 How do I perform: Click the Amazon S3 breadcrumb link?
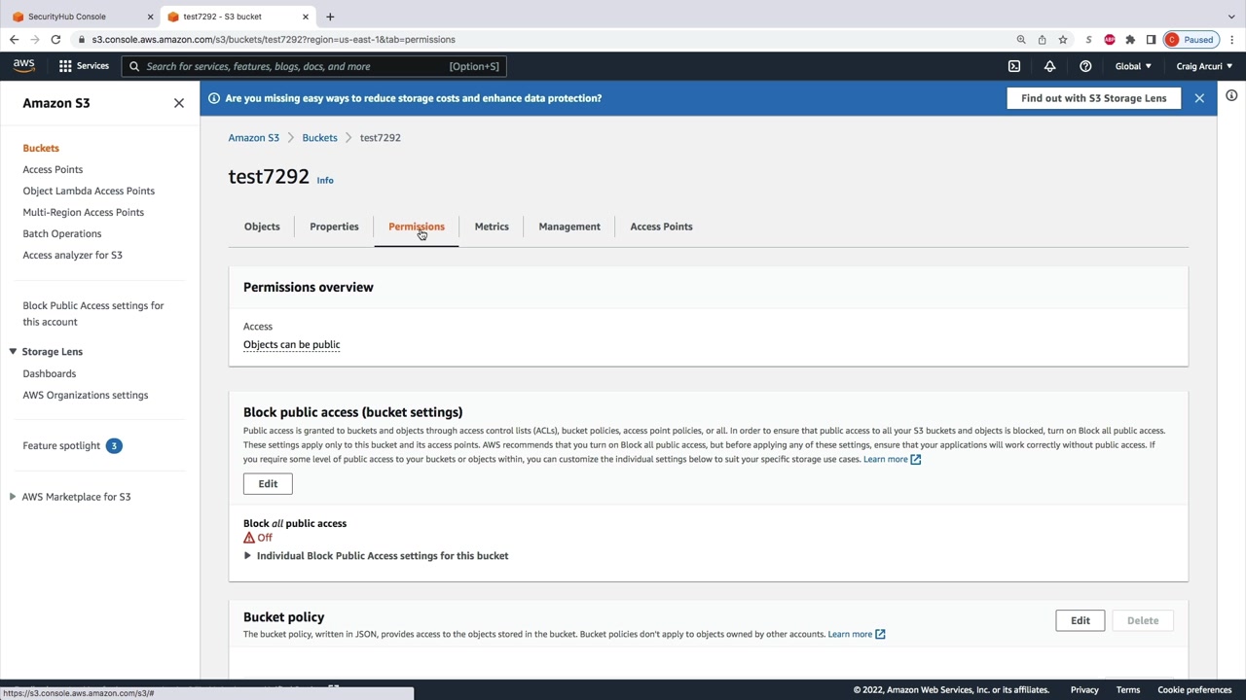tap(254, 138)
